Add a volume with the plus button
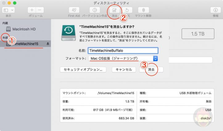Image resolution: width=223 pixels, height=131 pixels. [32, 10]
